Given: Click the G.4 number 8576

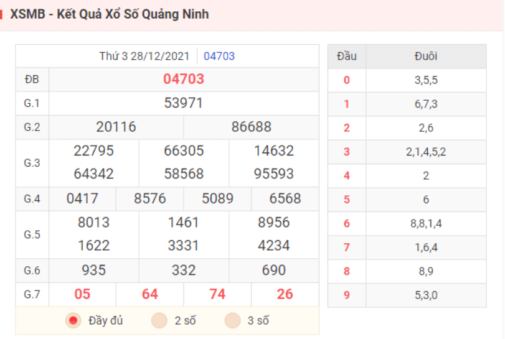Looking at the screenshot, I should 150,199.
